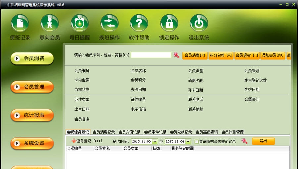The height and width of the screenshot is (169, 298).
Task: Click the 联系地址 label
Action: (196, 109)
